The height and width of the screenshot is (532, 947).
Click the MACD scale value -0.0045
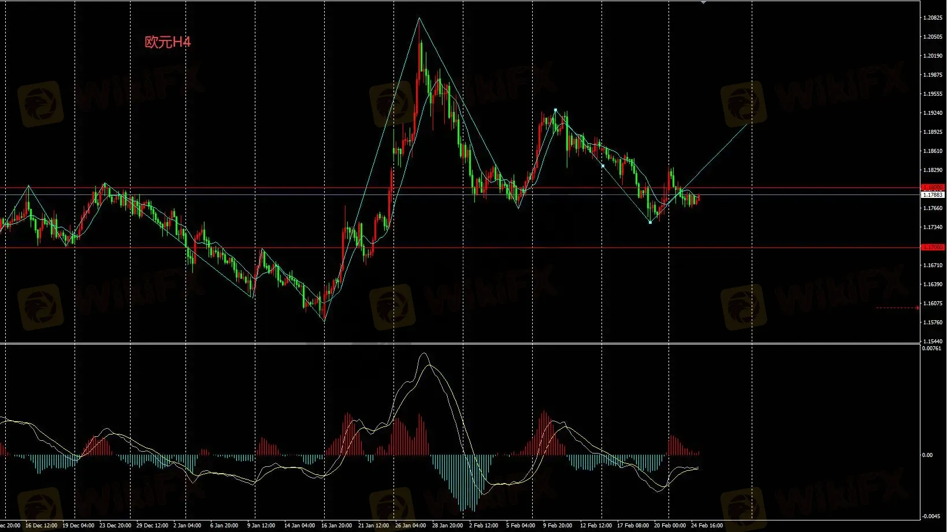[932, 516]
